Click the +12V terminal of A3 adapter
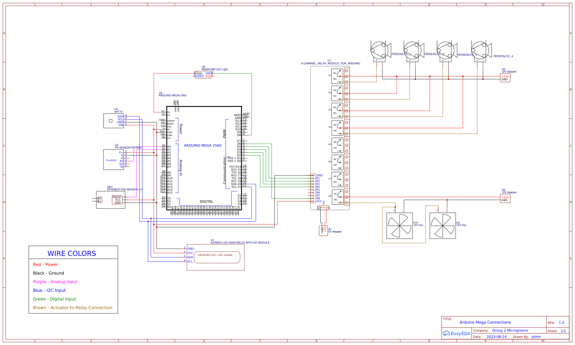The height and width of the screenshot is (345, 575). click(x=505, y=76)
